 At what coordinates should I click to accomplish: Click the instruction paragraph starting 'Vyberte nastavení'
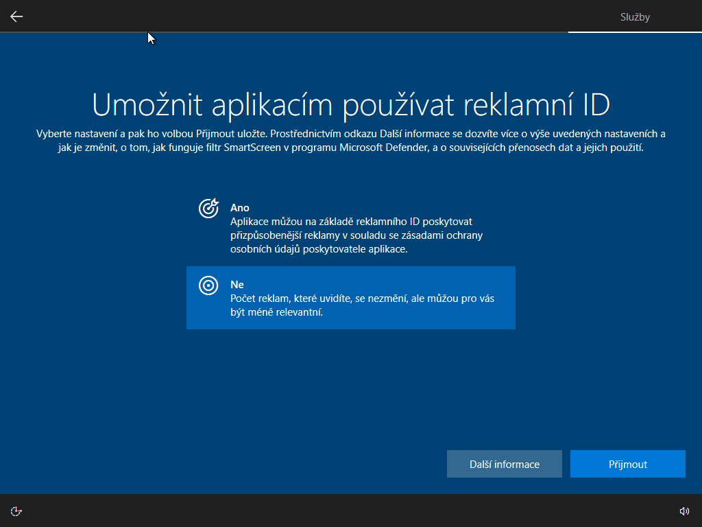(x=351, y=140)
